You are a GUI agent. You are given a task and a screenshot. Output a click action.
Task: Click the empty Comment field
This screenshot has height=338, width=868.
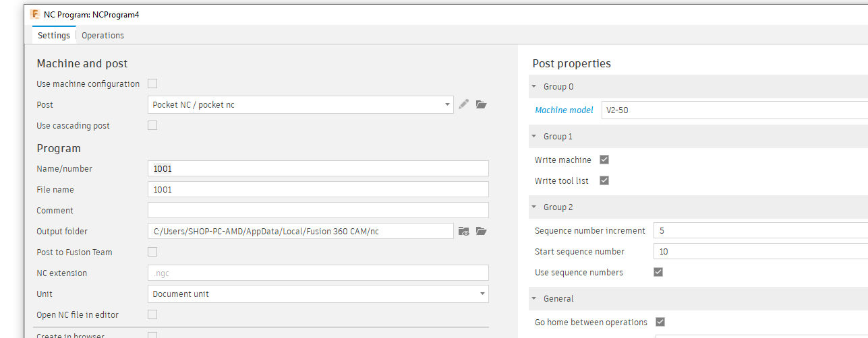click(x=318, y=210)
